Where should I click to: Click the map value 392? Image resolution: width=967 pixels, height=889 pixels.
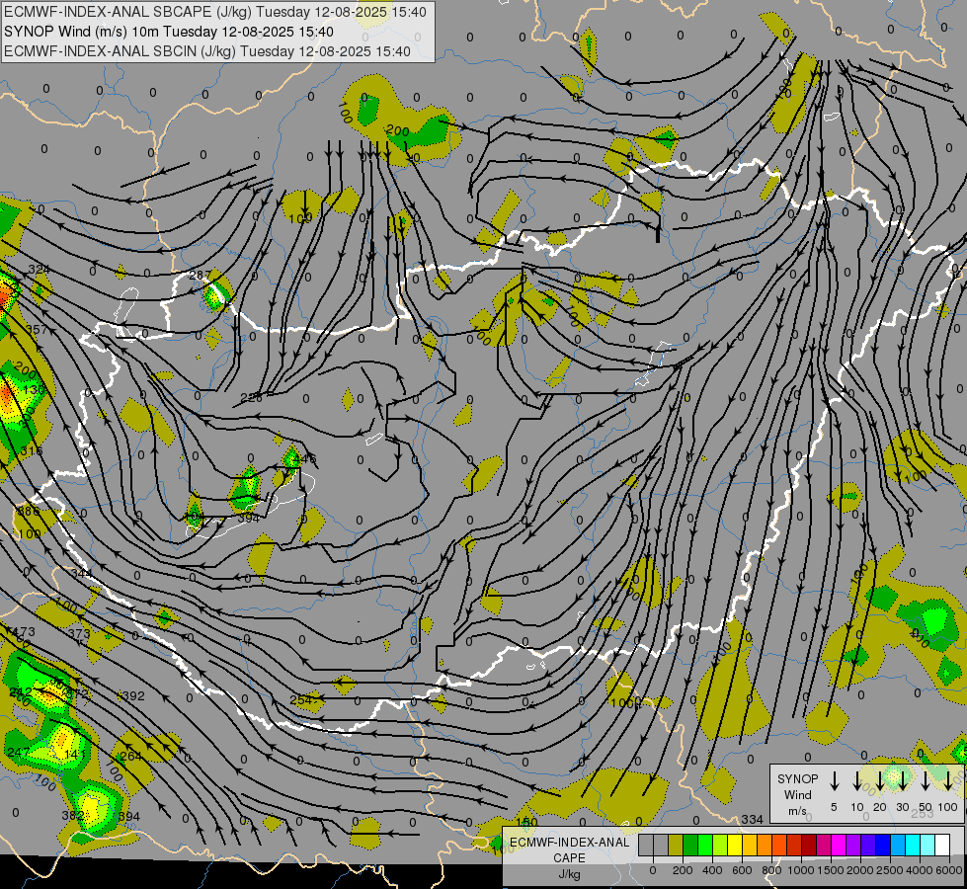click(x=133, y=696)
